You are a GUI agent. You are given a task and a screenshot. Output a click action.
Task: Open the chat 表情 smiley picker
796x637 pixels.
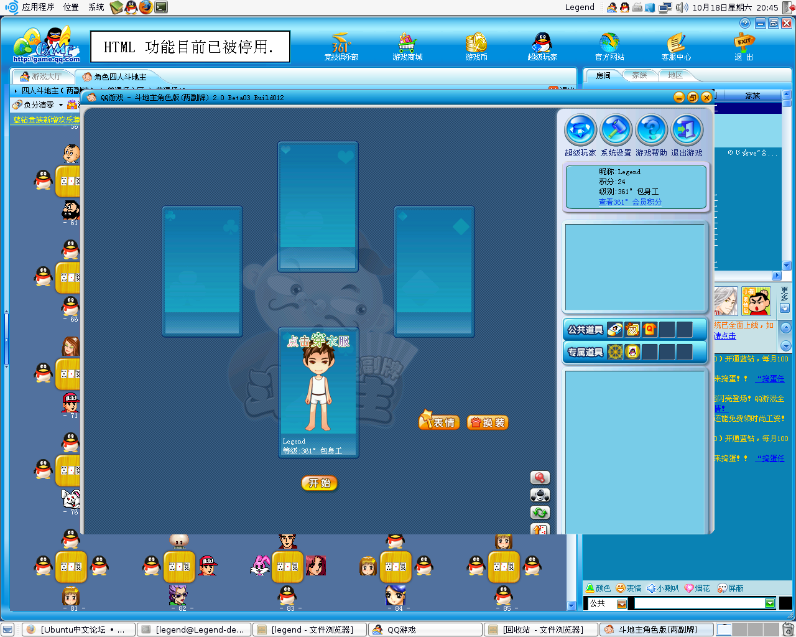629,588
